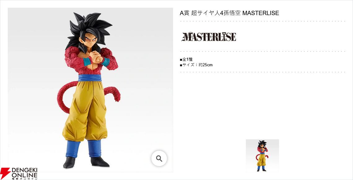Screen dimensions: 353x180
Task: Click the blue sash belt on figure
Action: (89, 78)
